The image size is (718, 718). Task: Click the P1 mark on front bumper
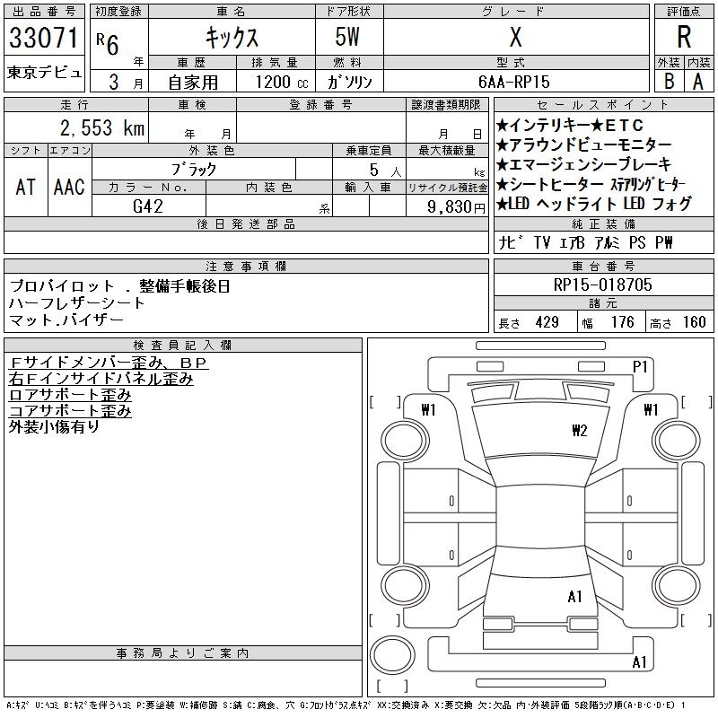pos(640,366)
